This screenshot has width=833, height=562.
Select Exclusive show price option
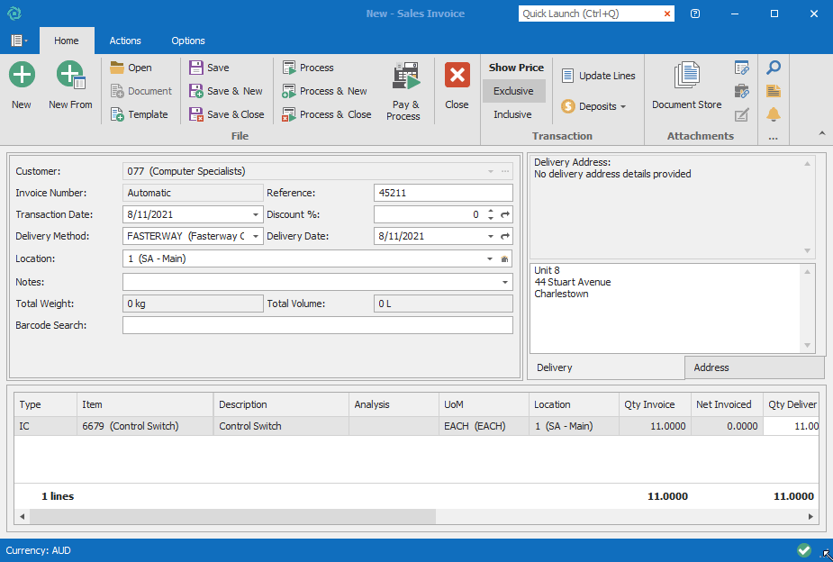click(x=513, y=91)
